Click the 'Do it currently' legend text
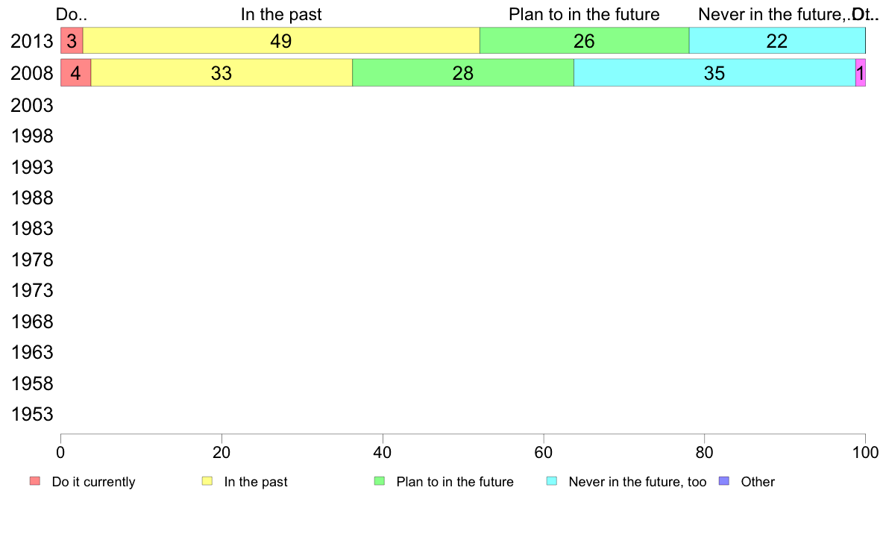This screenshot has width=886, height=549. (x=93, y=482)
